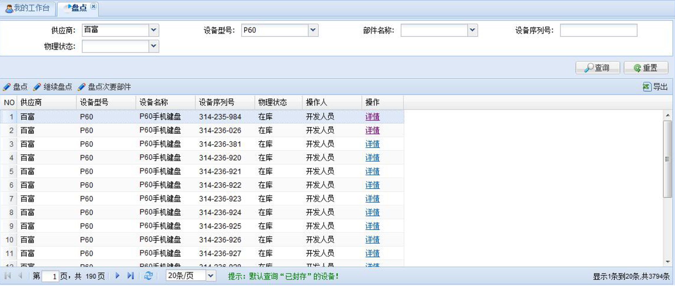This screenshot has width=675, height=286.
Task: Switch to the 我的工作台 tab
Action: (x=28, y=8)
